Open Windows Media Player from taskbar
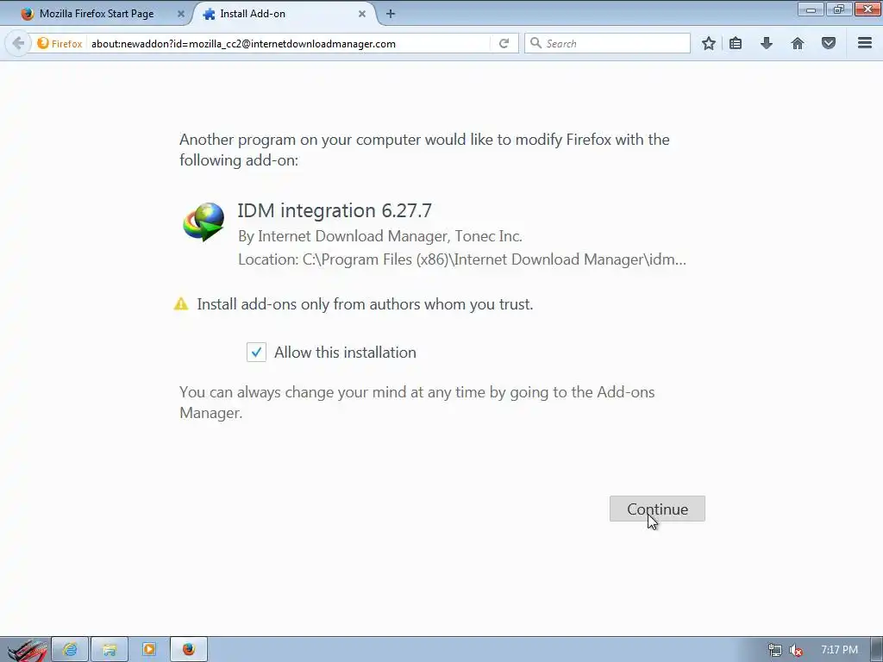 click(149, 650)
